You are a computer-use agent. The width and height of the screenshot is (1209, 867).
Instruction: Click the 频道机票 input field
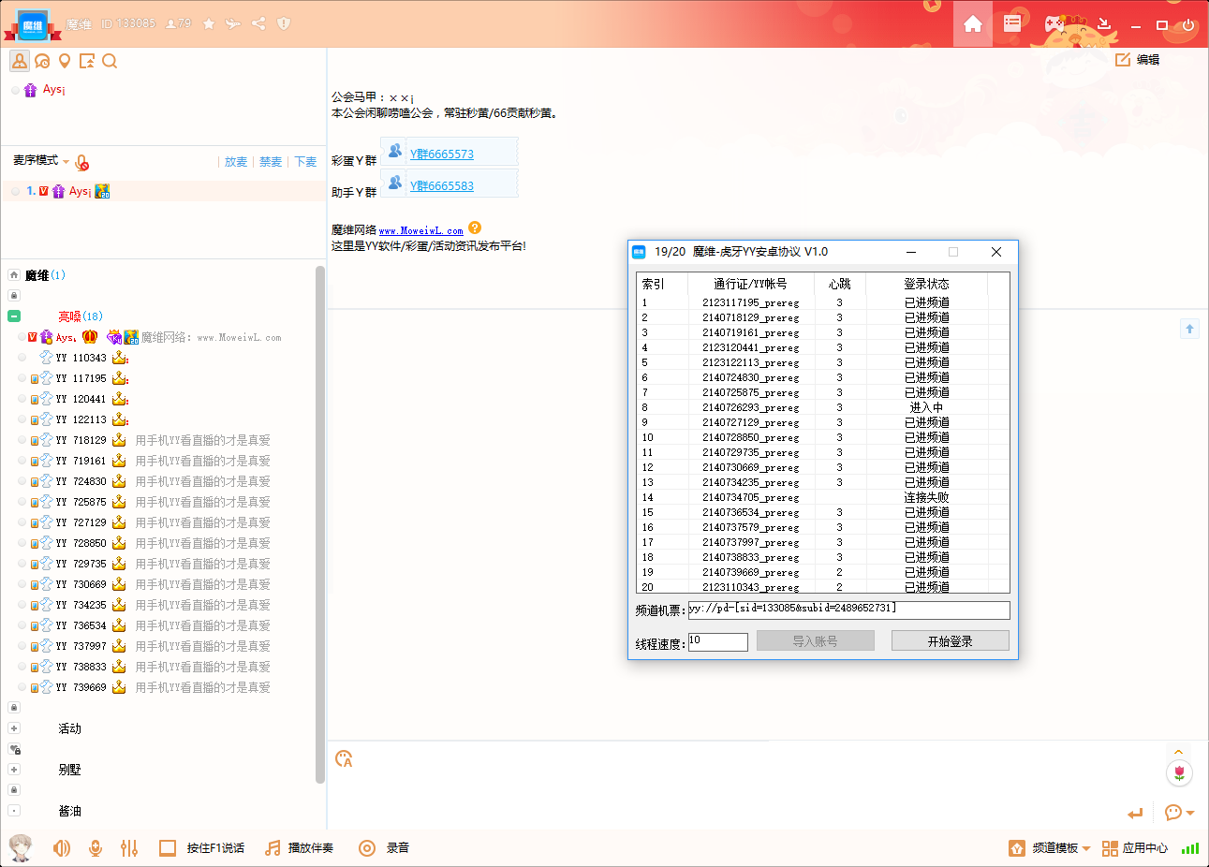point(848,610)
